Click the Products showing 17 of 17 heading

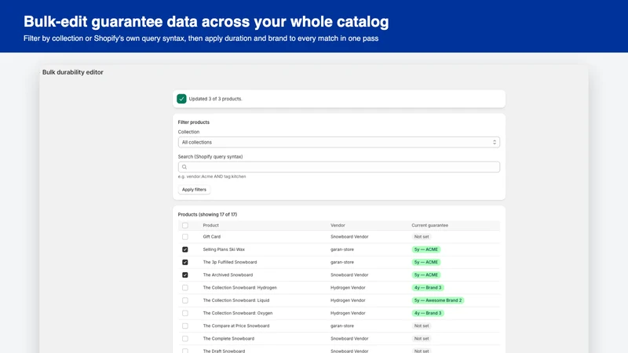coord(207,214)
